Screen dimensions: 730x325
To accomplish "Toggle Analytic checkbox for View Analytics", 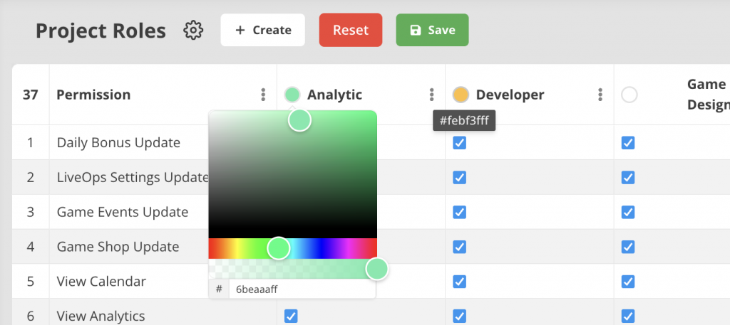I will pos(291,316).
